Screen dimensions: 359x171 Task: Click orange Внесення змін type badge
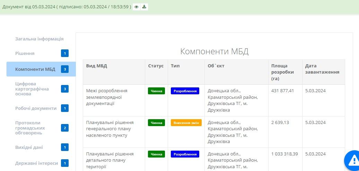click(186, 123)
